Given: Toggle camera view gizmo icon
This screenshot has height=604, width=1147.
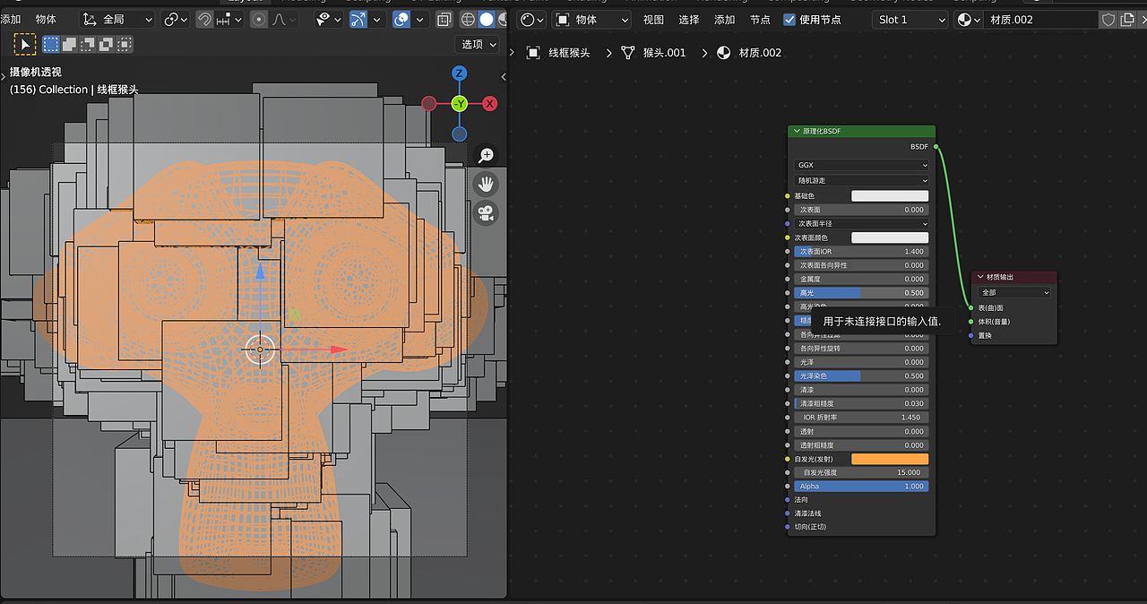Looking at the screenshot, I should pos(486,213).
